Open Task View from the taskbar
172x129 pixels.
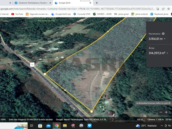tap(32, 126)
